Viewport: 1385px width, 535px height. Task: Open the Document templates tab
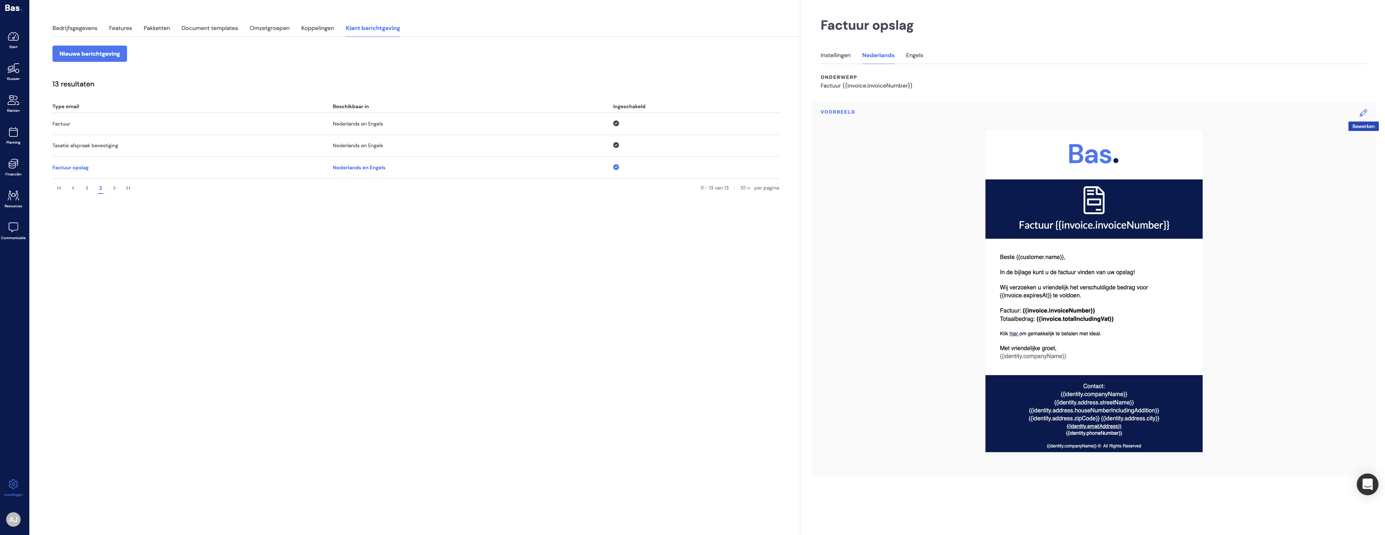pyautogui.click(x=210, y=28)
